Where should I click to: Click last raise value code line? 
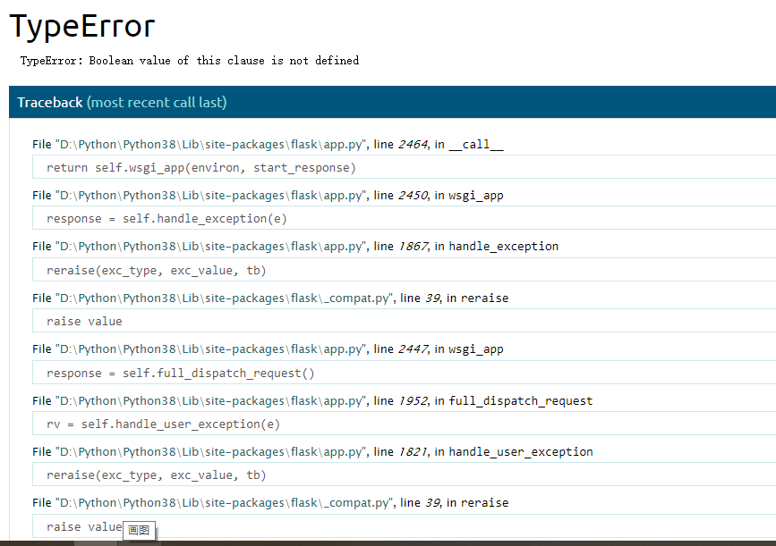tap(404, 526)
